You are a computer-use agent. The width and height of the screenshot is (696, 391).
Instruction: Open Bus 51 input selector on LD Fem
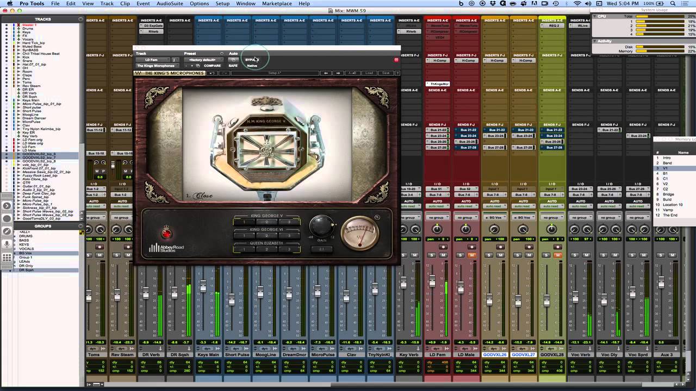click(438, 189)
